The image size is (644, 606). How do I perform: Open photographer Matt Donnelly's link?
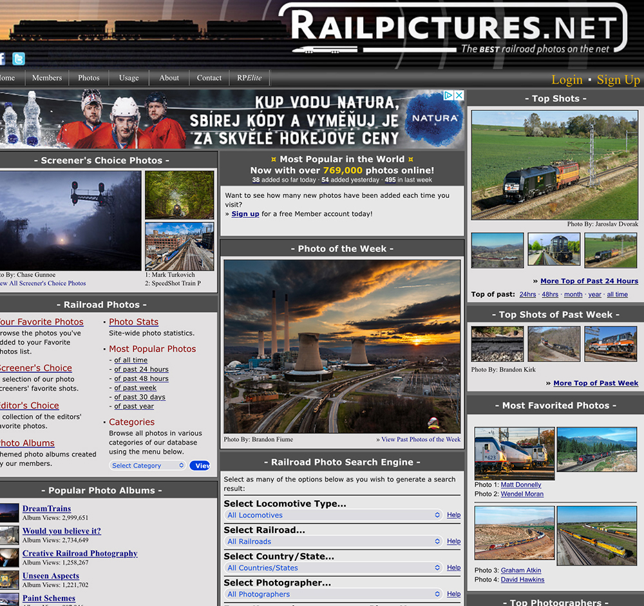click(521, 485)
